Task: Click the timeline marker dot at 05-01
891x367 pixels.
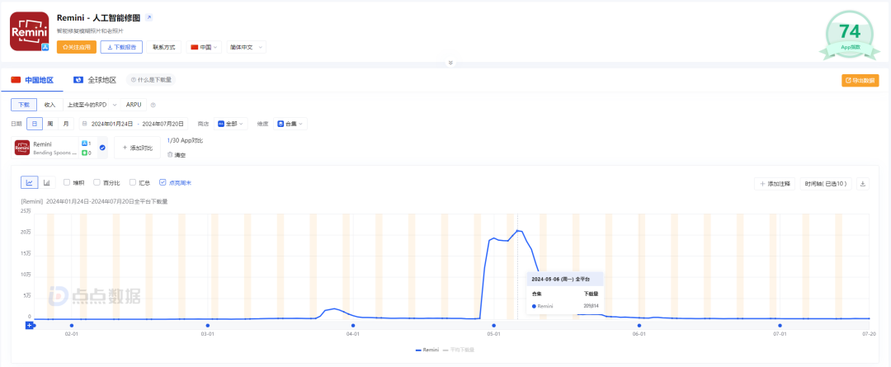Action: tap(494, 326)
